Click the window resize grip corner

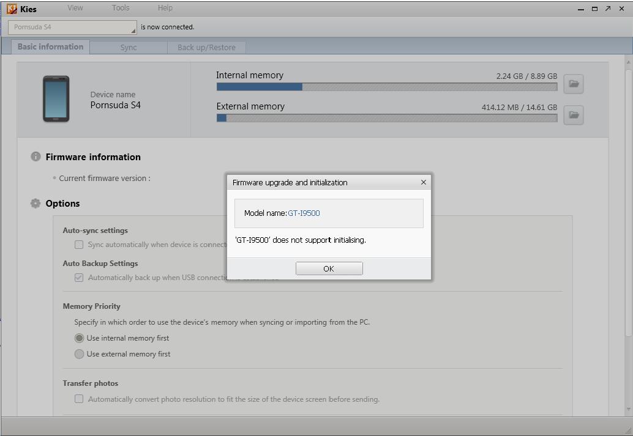coord(628,431)
